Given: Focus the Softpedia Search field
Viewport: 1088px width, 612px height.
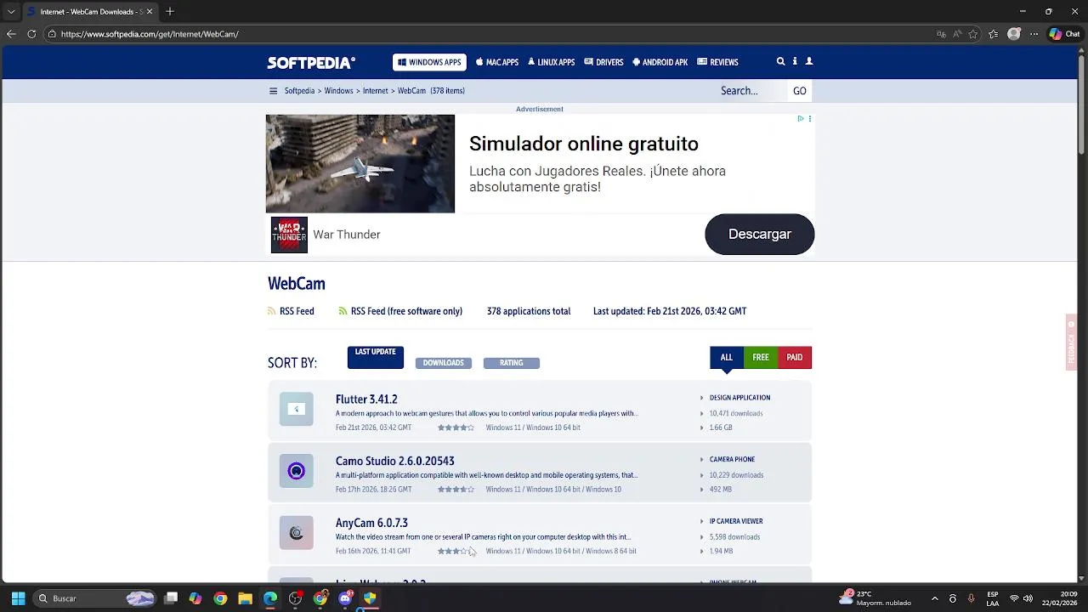Looking at the screenshot, I should 752,91.
